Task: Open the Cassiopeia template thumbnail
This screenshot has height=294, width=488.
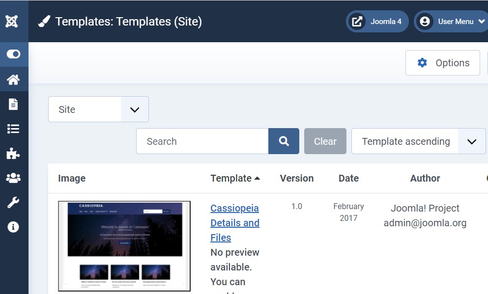Action: tap(124, 246)
